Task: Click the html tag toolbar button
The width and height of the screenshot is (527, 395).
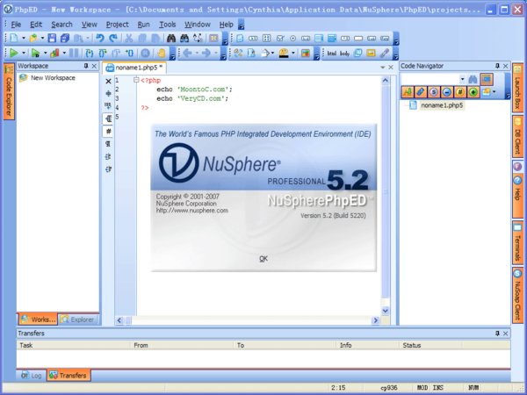Action: pyautogui.click(x=331, y=53)
